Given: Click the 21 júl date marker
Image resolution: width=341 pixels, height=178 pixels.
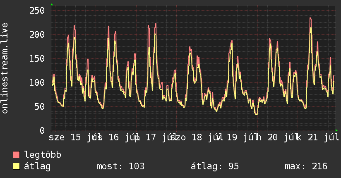Looking at the screenshot, I should point(323,137).
